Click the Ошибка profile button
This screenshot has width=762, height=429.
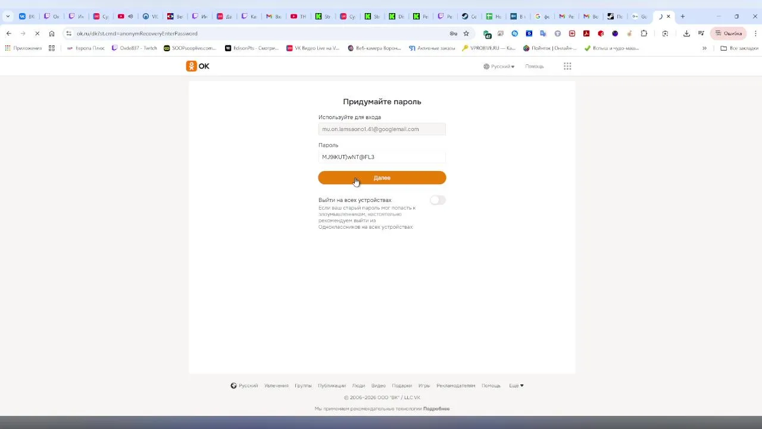click(x=729, y=33)
